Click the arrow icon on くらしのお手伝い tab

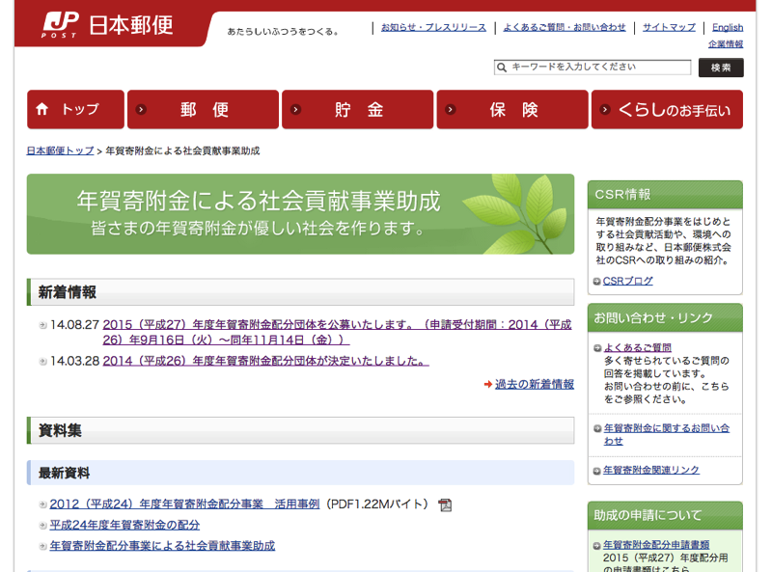pos(605,109)
